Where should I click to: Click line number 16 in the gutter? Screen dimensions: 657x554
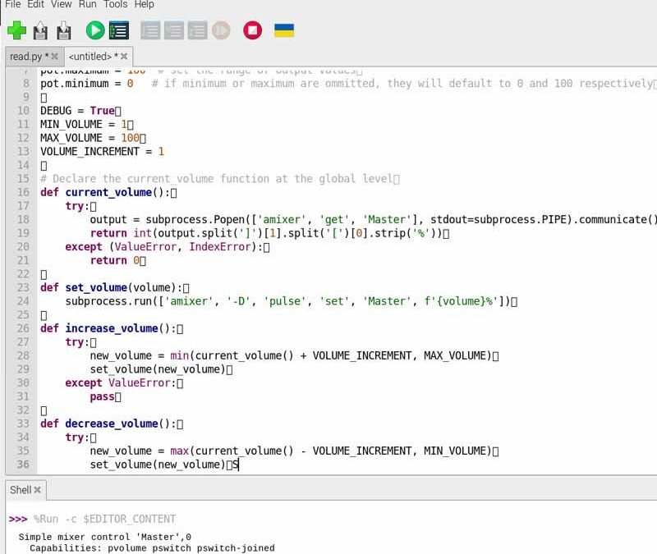(23, 192)
